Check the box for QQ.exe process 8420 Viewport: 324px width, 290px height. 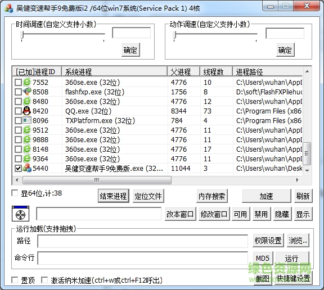[18, 111]
